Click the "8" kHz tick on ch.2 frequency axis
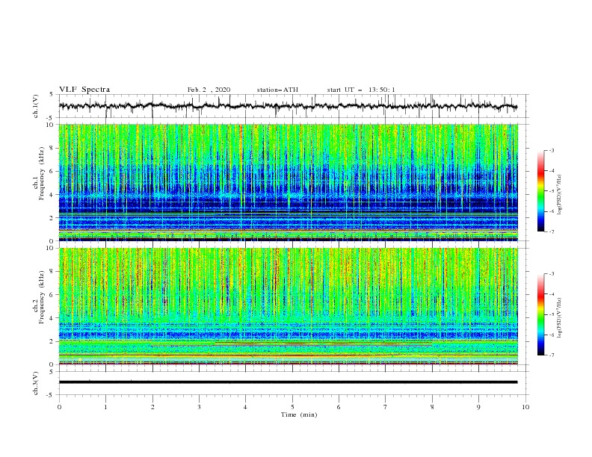The height and width of the screenshot is (457, 592). tap(52, 271)
